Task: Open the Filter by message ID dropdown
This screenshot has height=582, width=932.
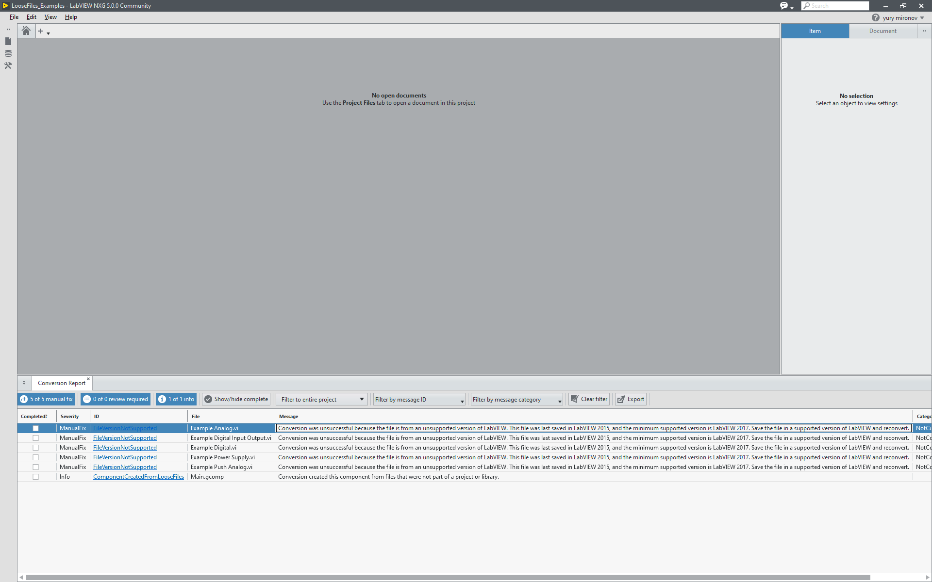Action: coord(418,399)
